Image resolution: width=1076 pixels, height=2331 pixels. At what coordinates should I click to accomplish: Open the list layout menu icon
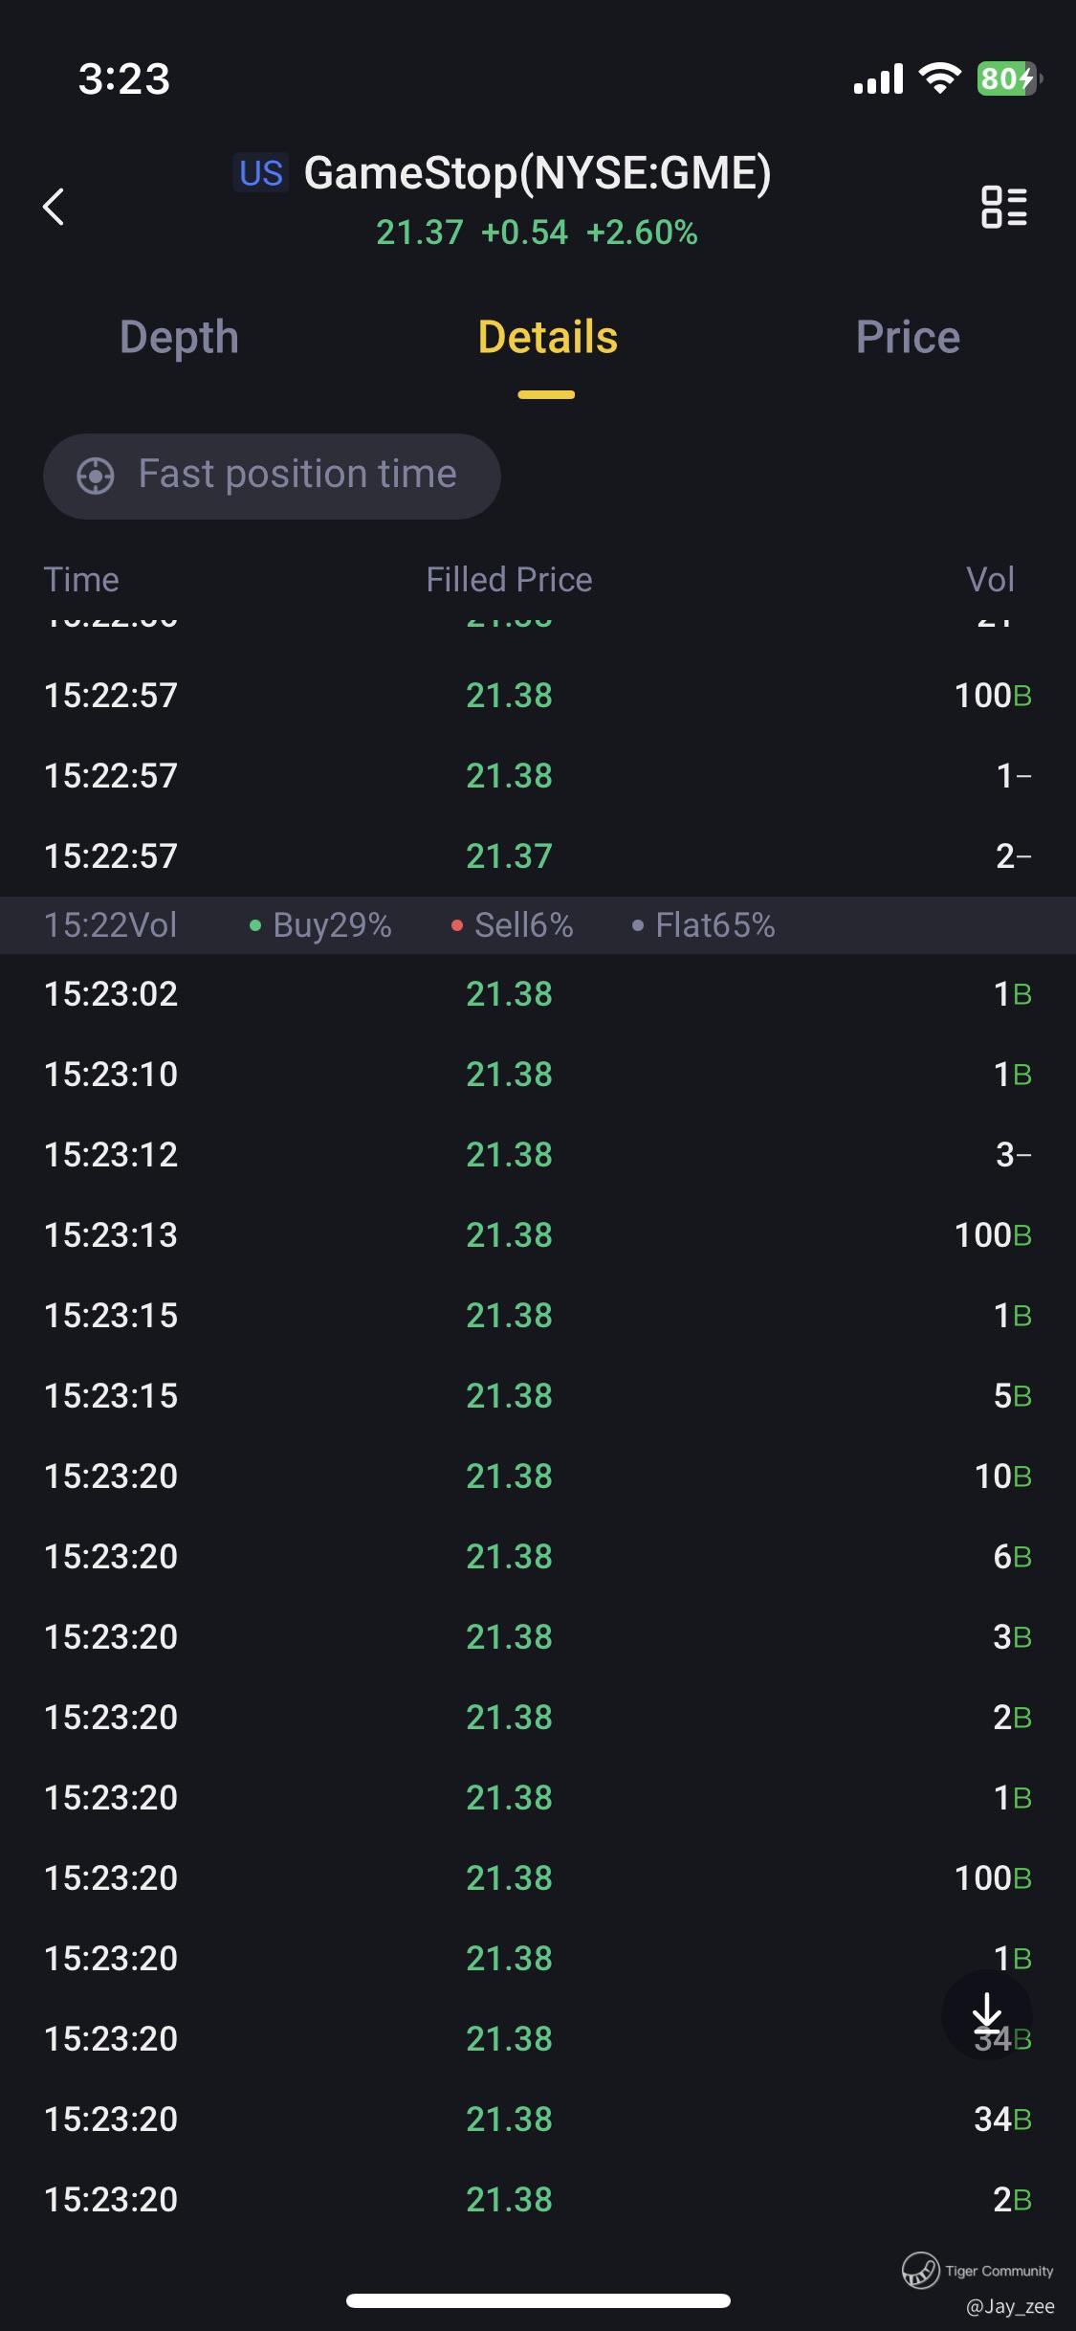[1003, 207]
